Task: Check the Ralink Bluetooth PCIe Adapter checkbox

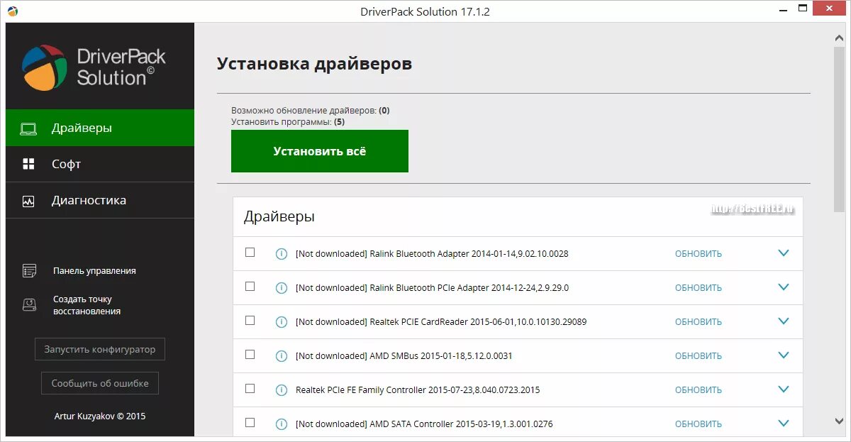Action: 250,286
